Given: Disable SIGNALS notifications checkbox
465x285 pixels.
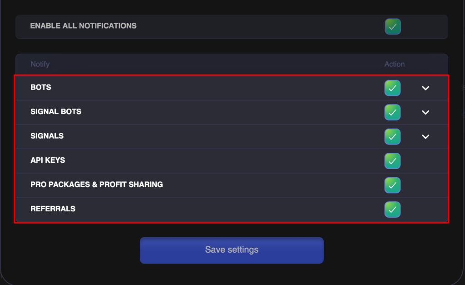Looking at the screenshot, I should click(x=392, y=136).
